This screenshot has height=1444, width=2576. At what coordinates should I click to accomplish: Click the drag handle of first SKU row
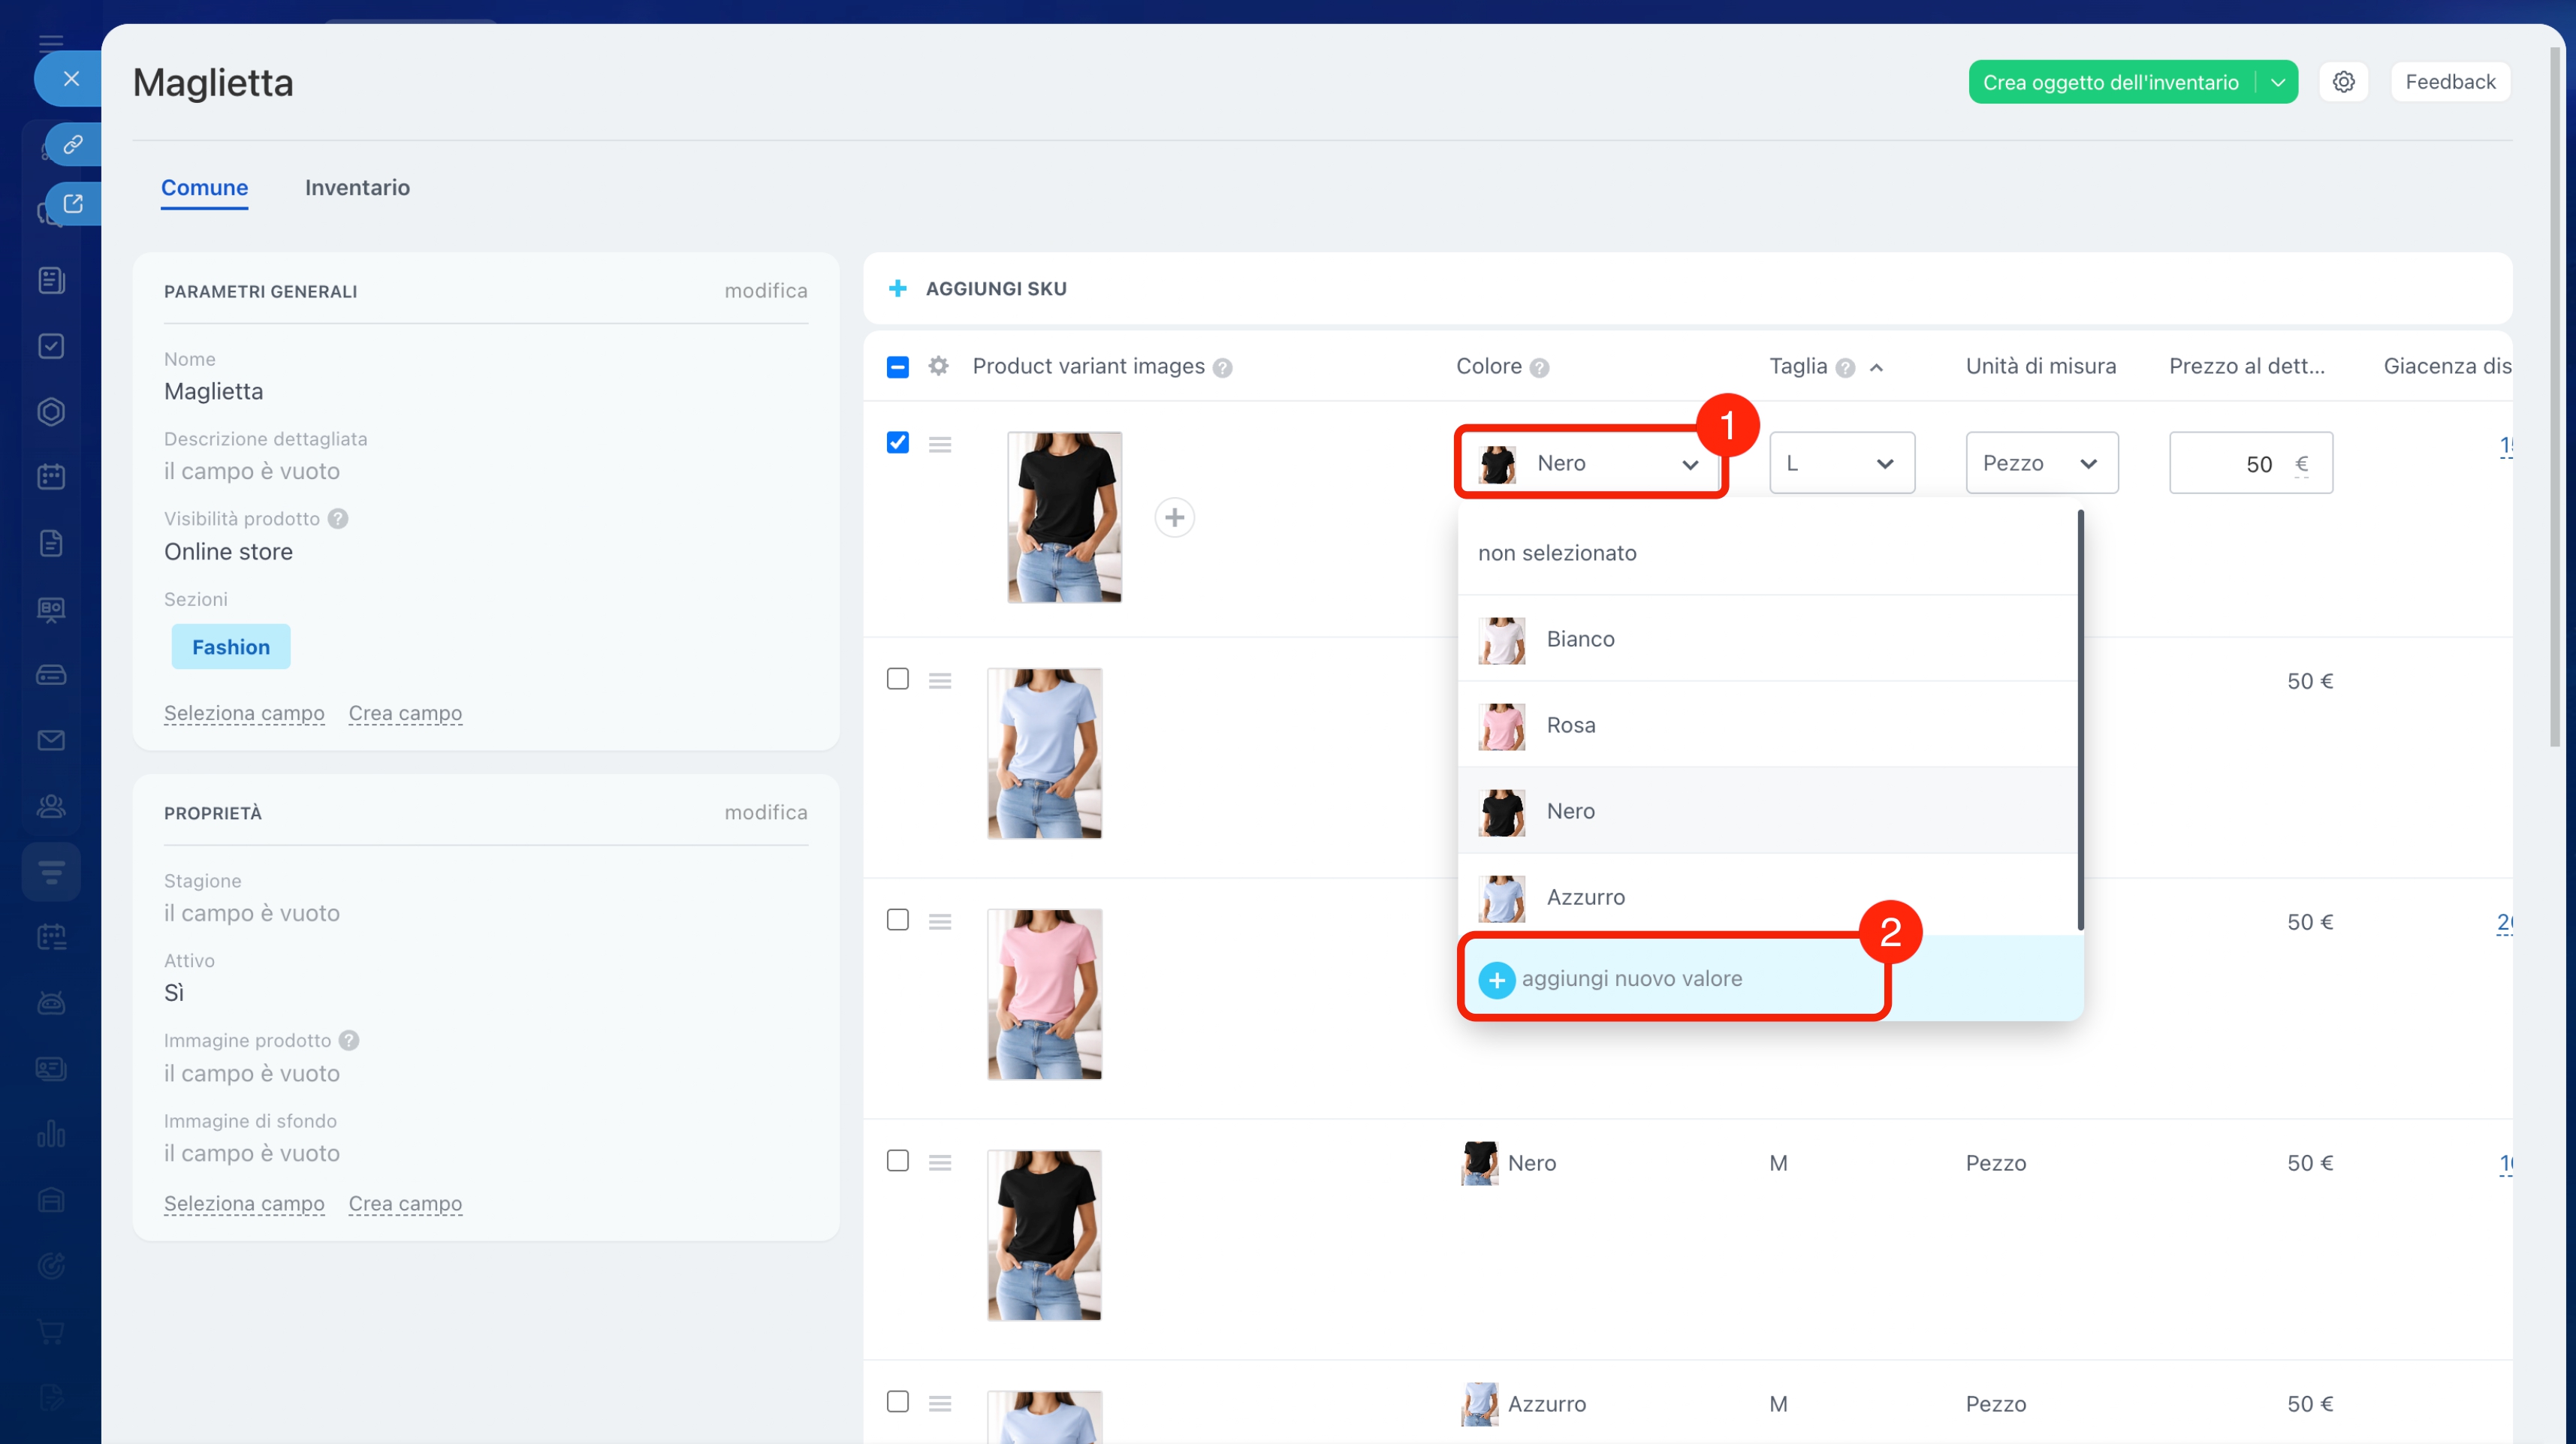pos(939,444)
